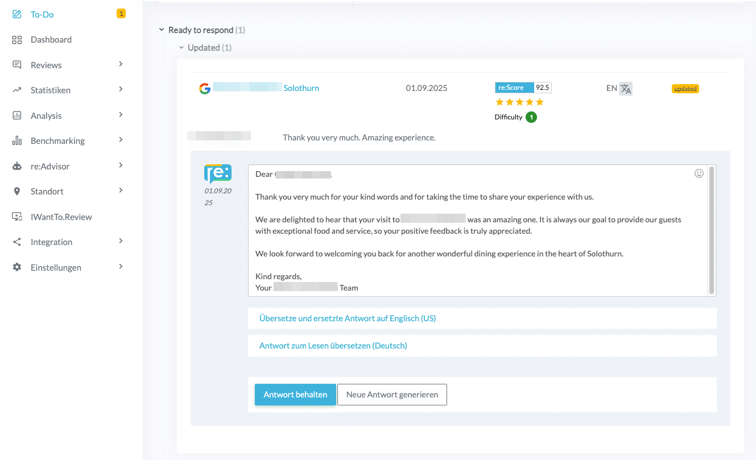Screen dimensions: 756x460
Task: Click the re:Advisor robot icon in sidebar
Action: click(17, 167)
